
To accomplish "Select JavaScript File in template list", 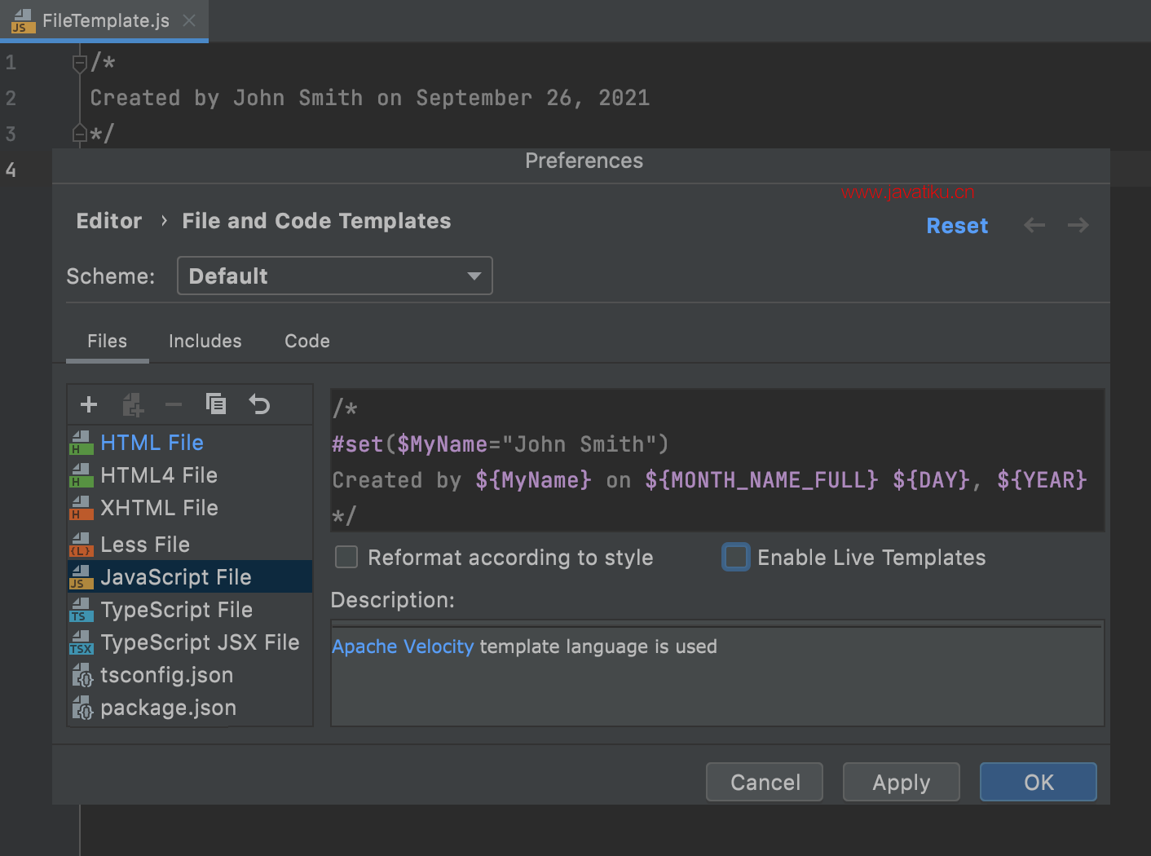I will click(190, 577).
